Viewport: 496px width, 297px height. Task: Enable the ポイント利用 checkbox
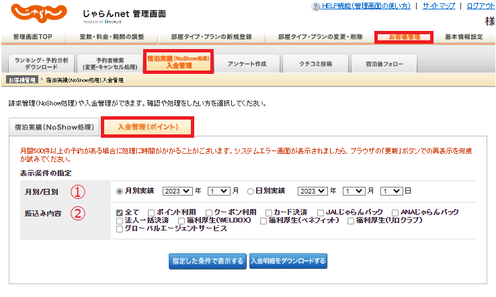[x=151, y=212]
